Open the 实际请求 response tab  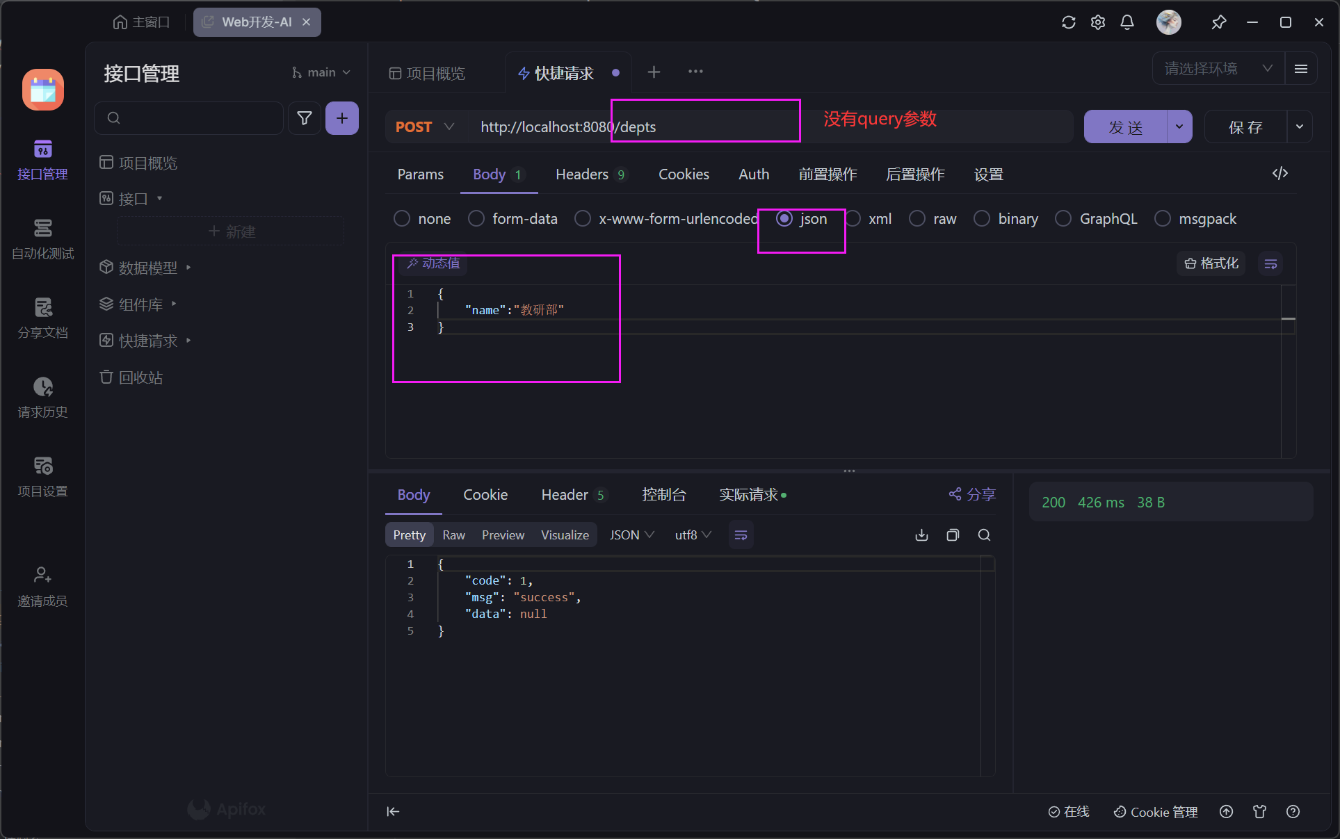point(748,495)
